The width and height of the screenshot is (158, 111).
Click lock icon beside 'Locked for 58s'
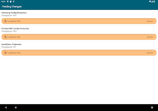point(5,37)
